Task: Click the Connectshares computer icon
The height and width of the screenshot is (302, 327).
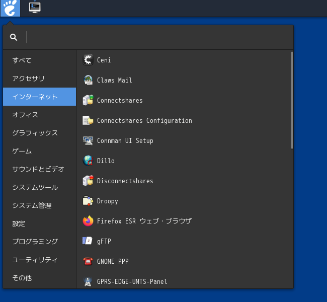Action: point(88,100)
